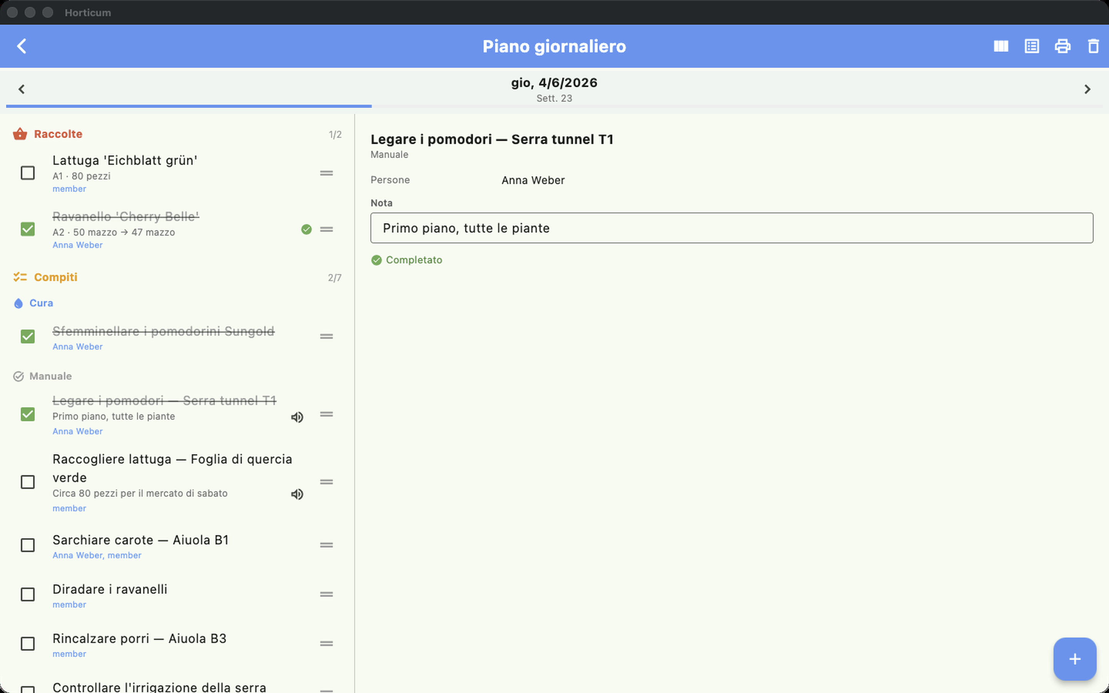1109x693 pixels.
Task: Delete the plan with the trash icon
Action: tap(1093, 46)
